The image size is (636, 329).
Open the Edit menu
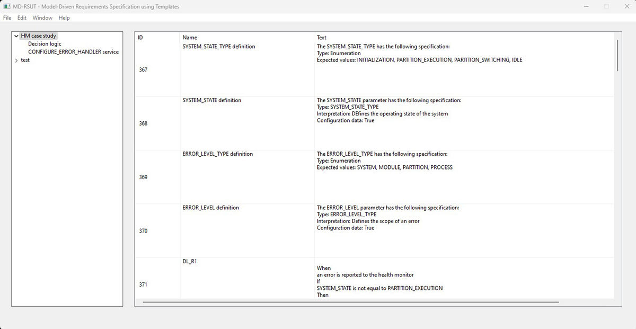tap(22, 18)
